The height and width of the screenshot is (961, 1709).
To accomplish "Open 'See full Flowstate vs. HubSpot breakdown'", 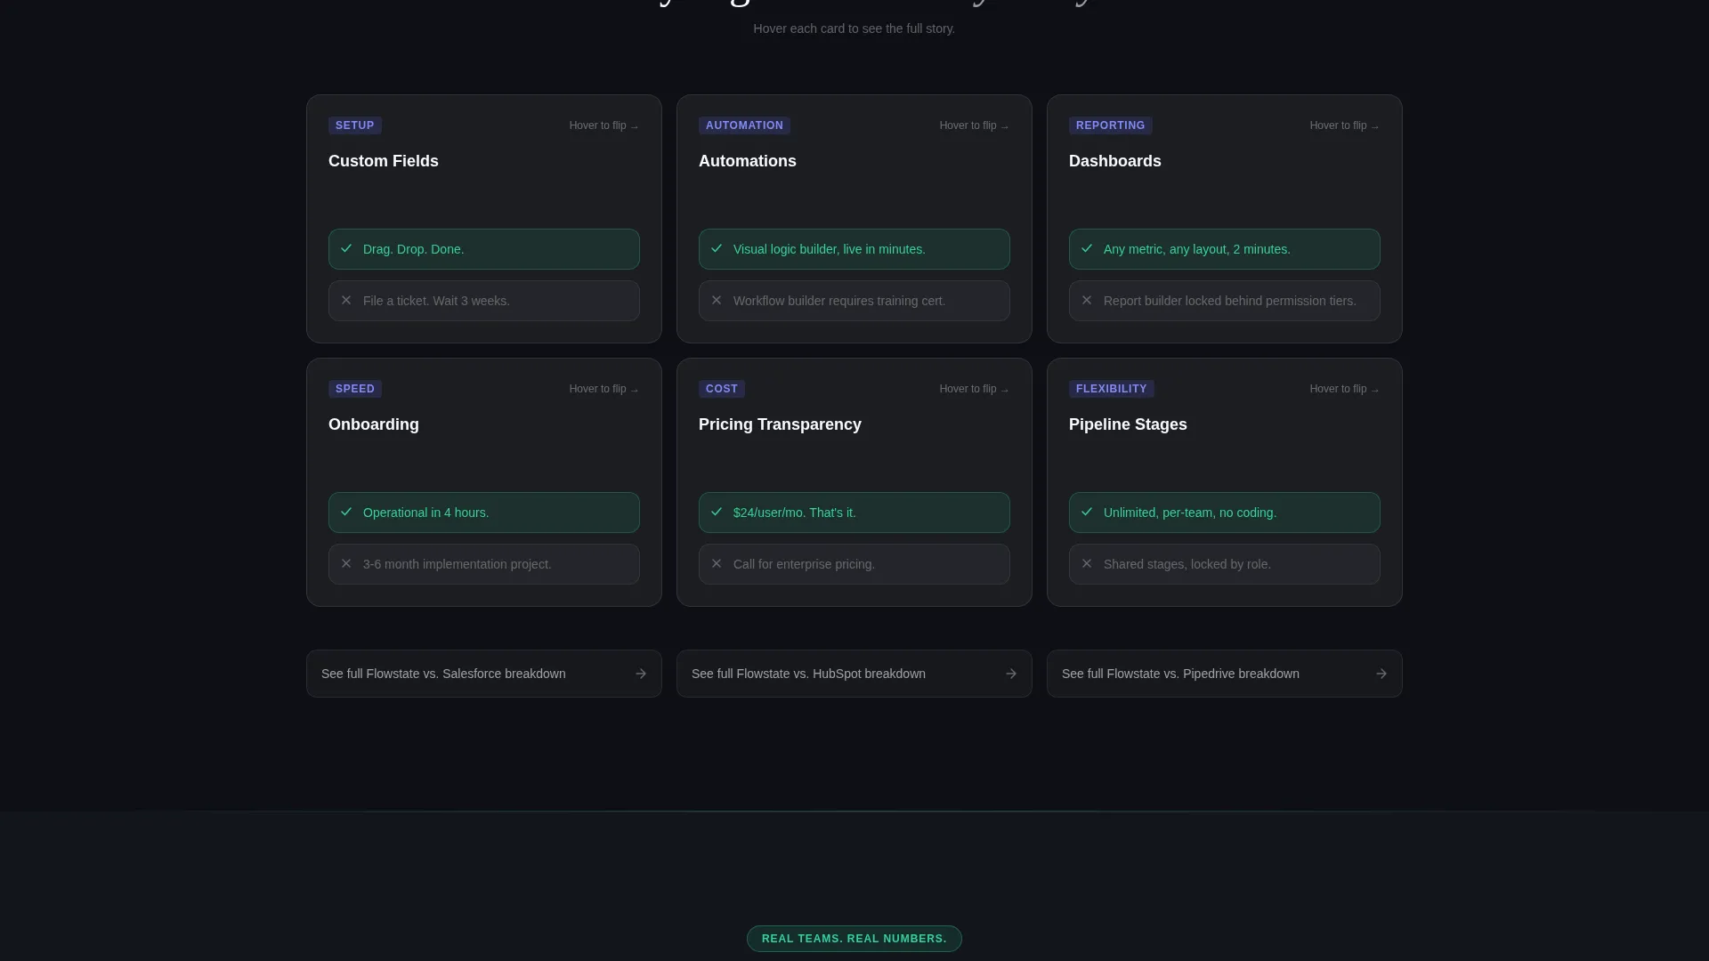I will (x=854, y=674).
